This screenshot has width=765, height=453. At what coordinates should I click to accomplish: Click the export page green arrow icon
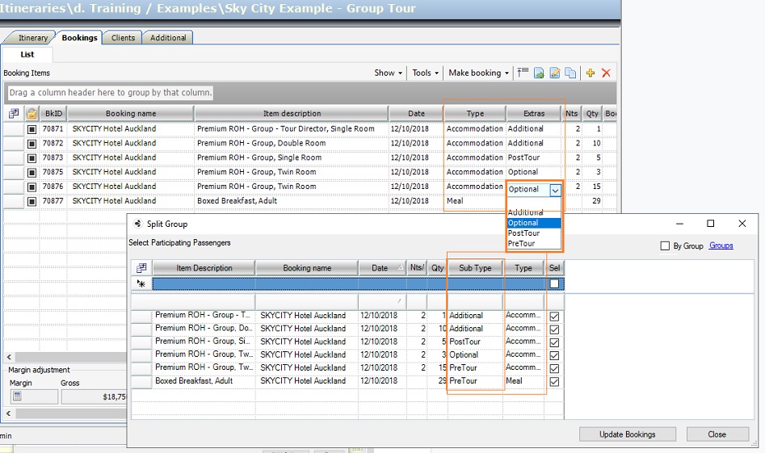[x=539, y=73]
